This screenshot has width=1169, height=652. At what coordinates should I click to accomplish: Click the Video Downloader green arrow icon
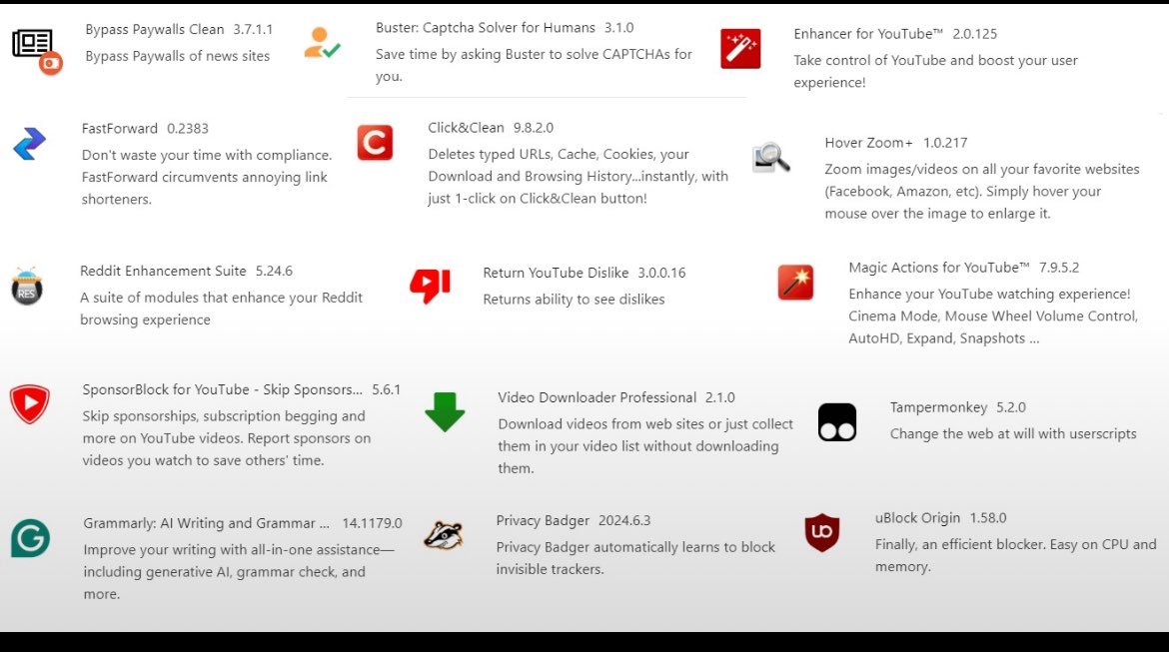point(445,412)
